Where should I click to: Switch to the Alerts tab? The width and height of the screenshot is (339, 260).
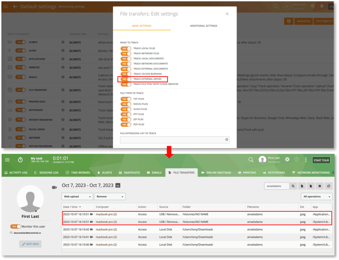click(105, 172)
